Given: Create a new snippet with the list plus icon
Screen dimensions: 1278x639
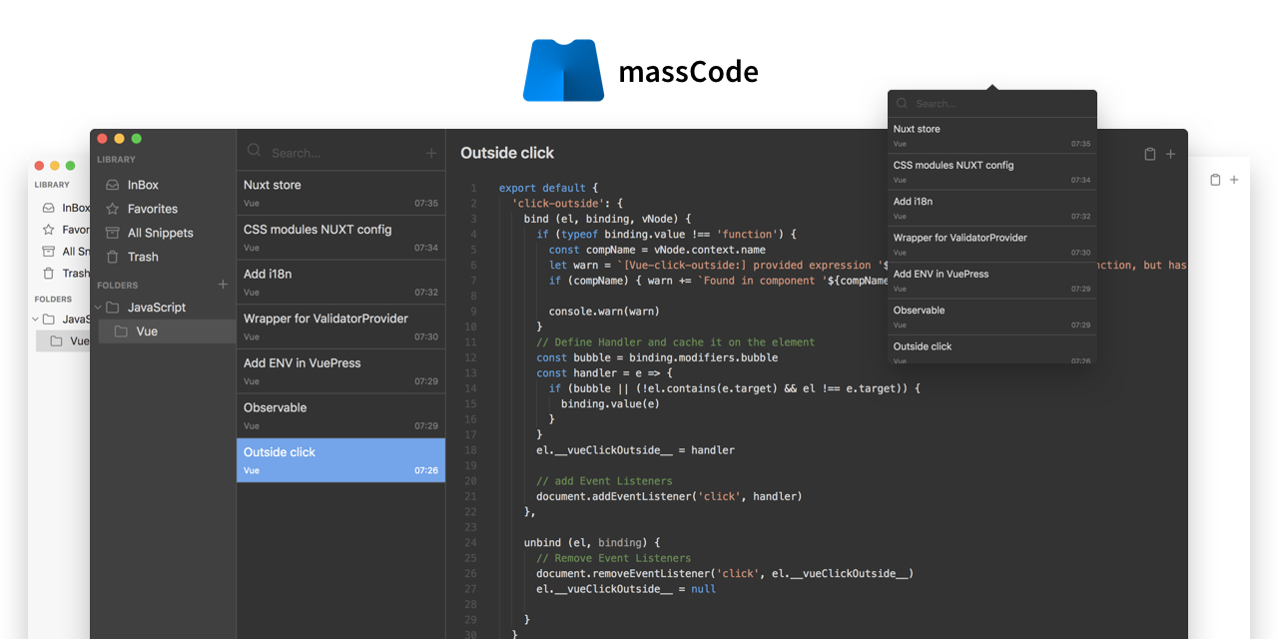Looking at the screenshot, I should (431, 153).
